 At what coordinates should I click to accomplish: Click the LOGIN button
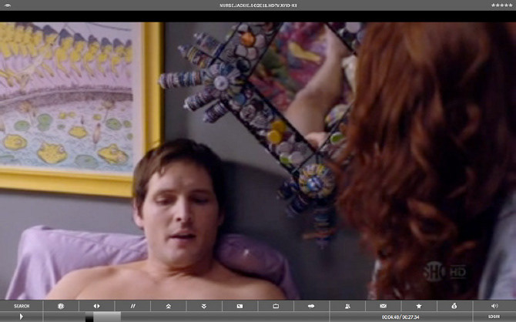(x=494, y=317)
